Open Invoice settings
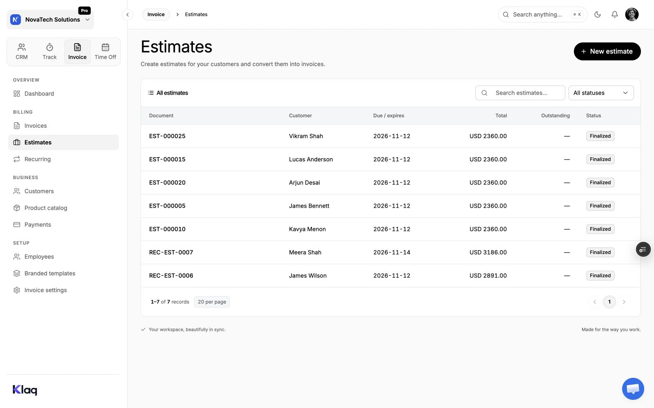 pos(63,290)
